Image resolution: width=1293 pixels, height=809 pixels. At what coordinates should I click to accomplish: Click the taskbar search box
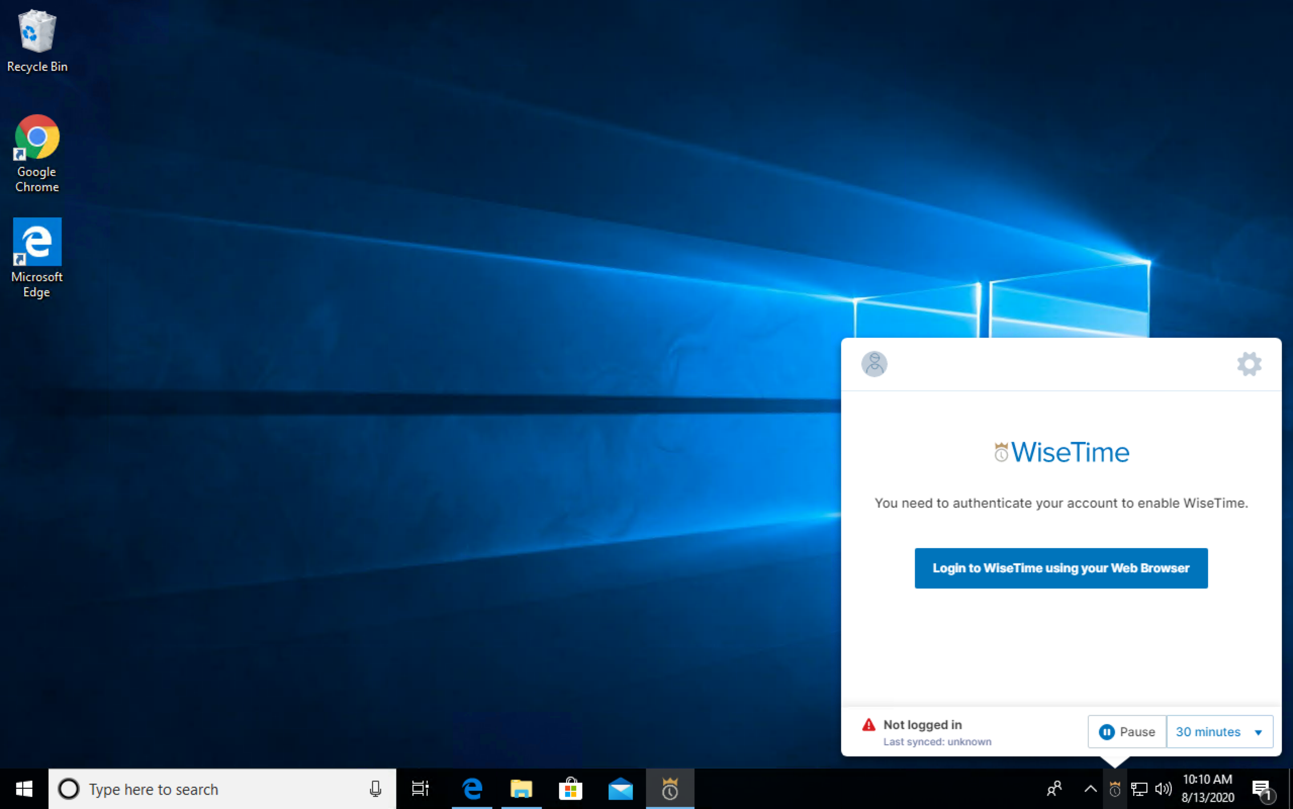click(x=222, y=789)
